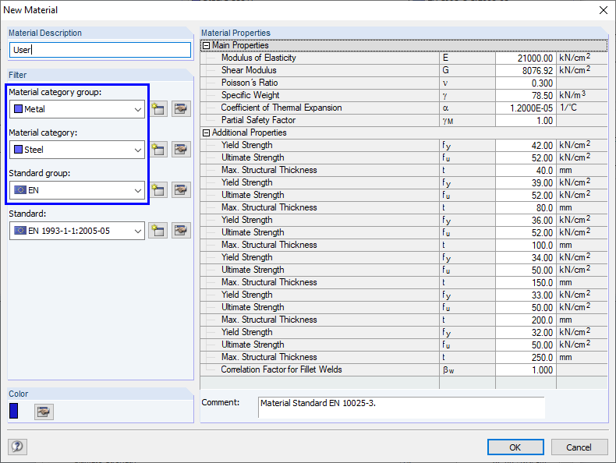Image resolution: width=616 pixels, height=463 pixels.
Task: Click the new-item icon beside Material category group
Action: (x=158, y=109)
